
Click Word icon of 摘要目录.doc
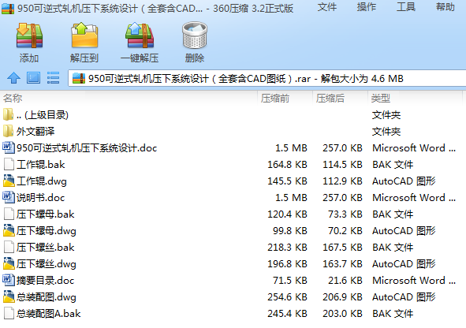[9, 280]
